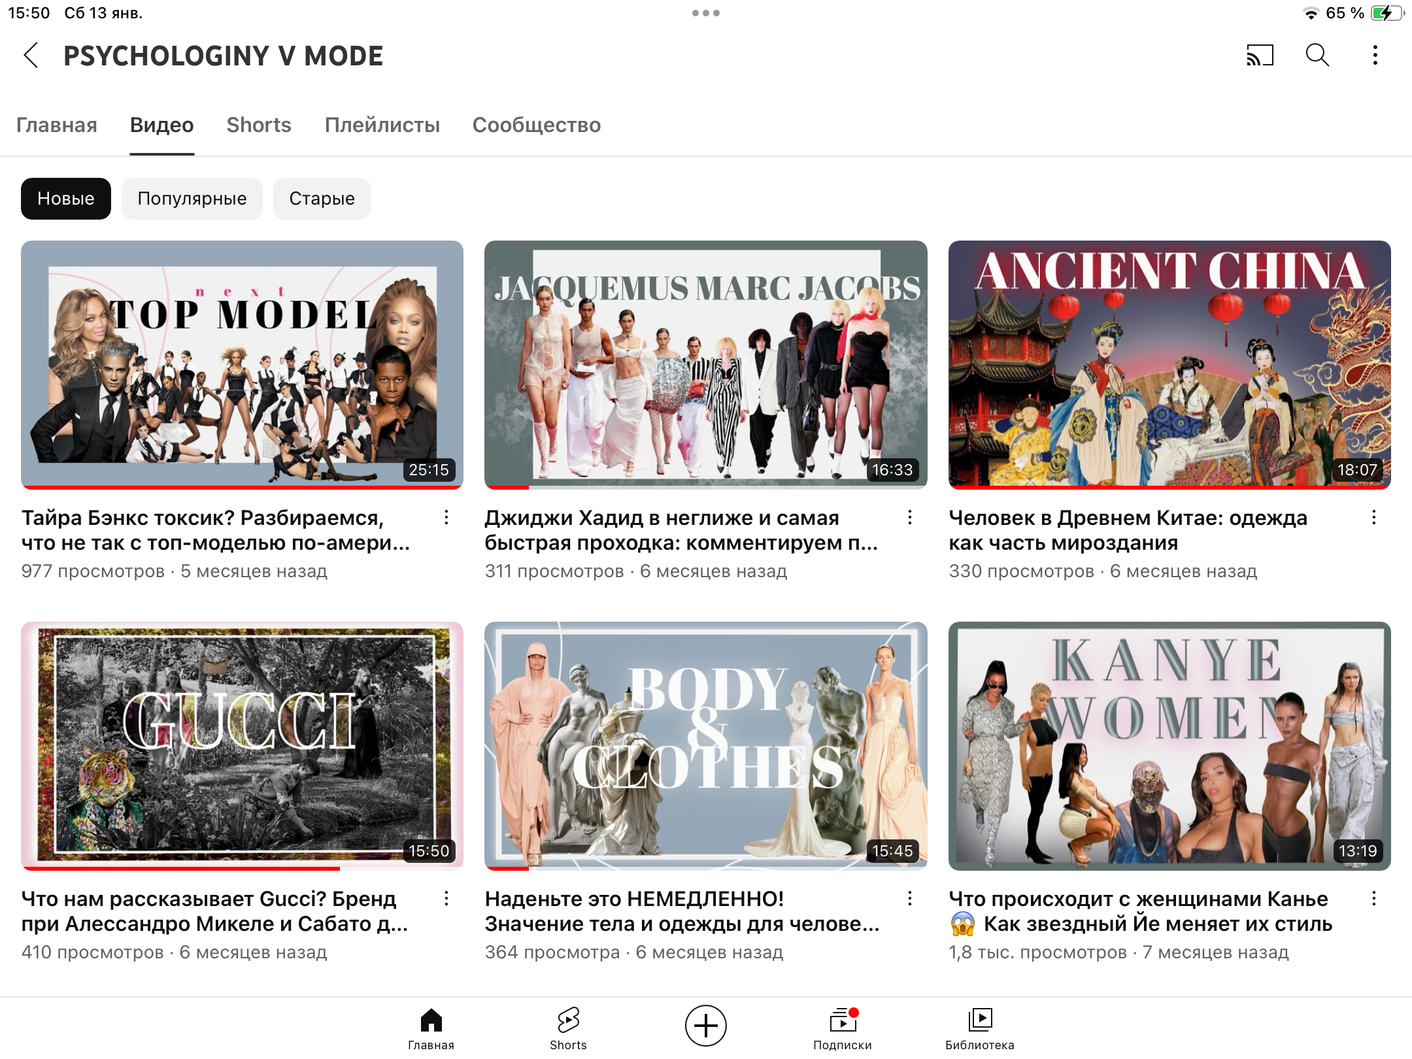The height and width of the screenshot is (1059, 1412).
Task: Open the Gucci video thumbnail
Action: pos(242,745)
